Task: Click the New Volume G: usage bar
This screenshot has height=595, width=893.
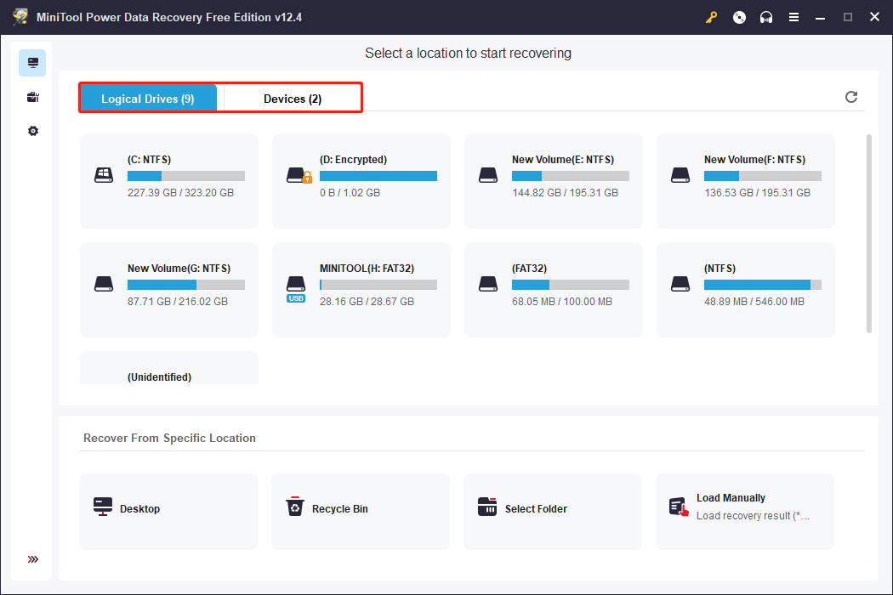Action: [x=186, y=285]
